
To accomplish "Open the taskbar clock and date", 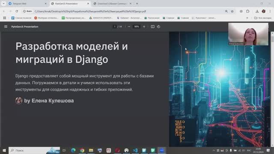I will pyautogui.click(x=259, y=150).
